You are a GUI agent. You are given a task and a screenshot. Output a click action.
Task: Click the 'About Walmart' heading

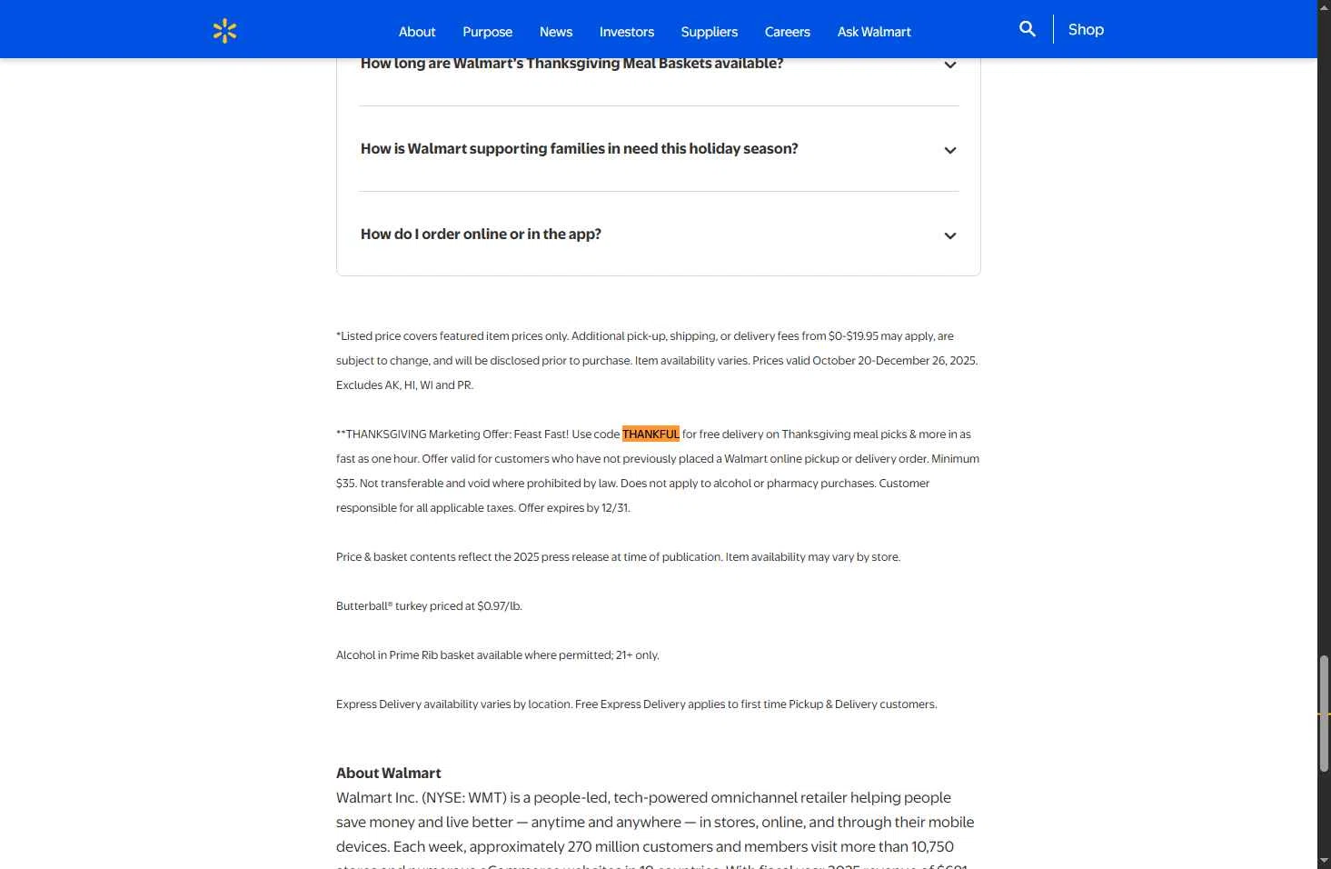coord(389,773)
